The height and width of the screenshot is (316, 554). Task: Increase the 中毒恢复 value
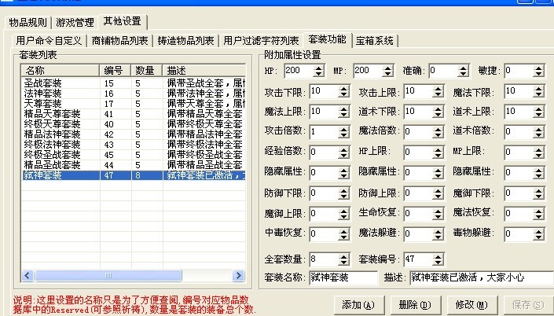pos(343,231)
